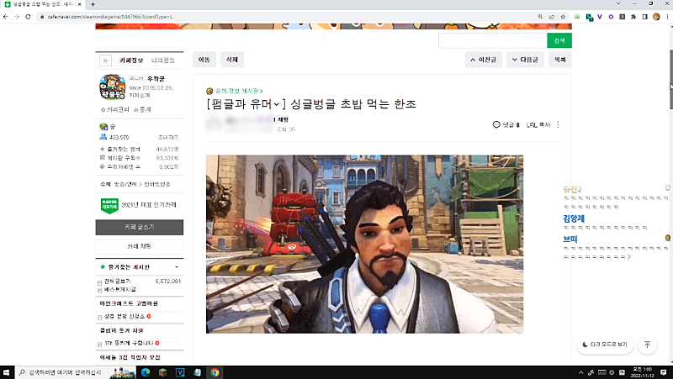Open the 유머.정보 게시판 breadcrumb link
Screen dimensions: 673x379
click(239, 91)
